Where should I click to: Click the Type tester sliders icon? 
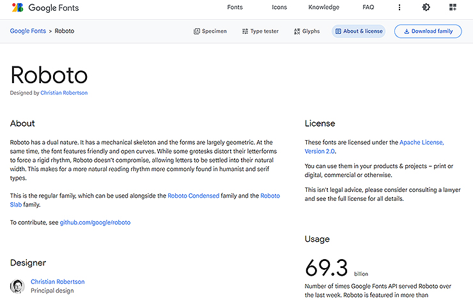pyautogui.click(x=245, y=31)
